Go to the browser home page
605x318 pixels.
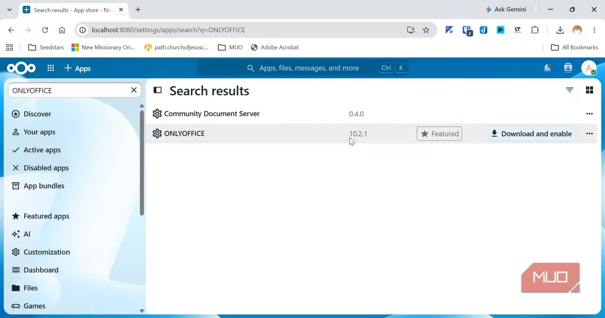(x=62, y=30)
